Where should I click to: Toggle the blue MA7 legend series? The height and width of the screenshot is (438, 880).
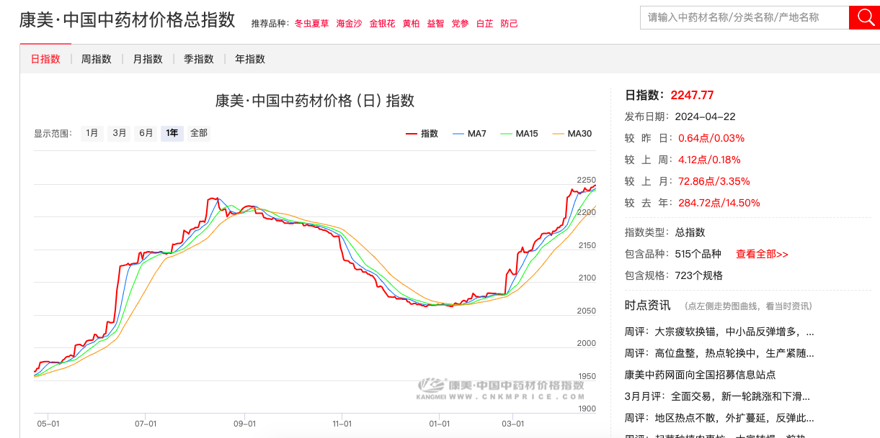(469, 134)
